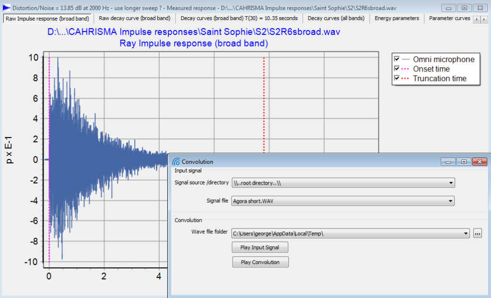Restore the Measured response main window

464,8
